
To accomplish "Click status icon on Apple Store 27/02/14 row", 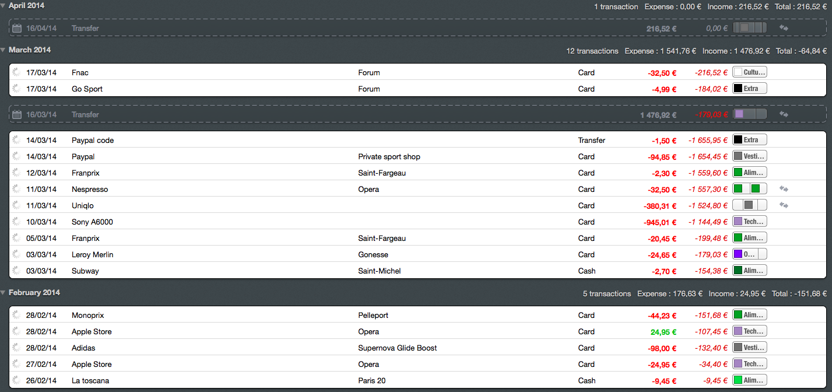I will (x=16, y=364).
